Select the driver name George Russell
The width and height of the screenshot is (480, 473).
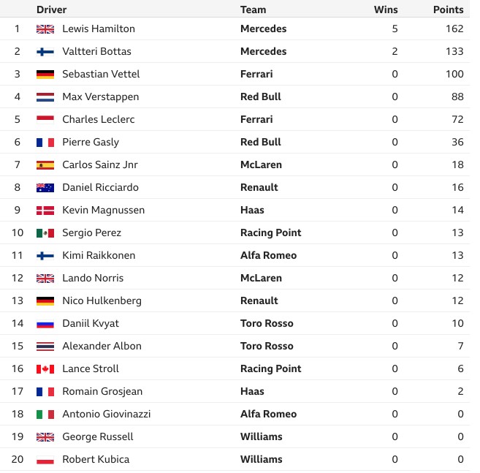click(x=98, y=437)
